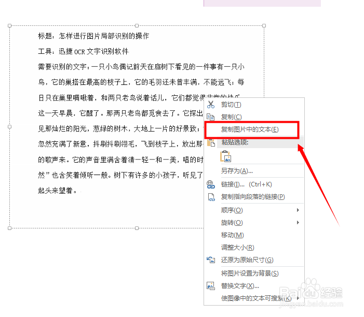Screen dimensions: 364x317
Task: Click the top-right image resize handle
Action: coord(264,26)
